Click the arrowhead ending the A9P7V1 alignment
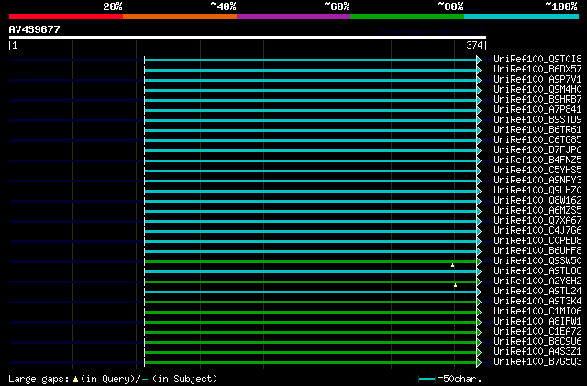This screenshot has width=587, height=386. tap(479, 80)
